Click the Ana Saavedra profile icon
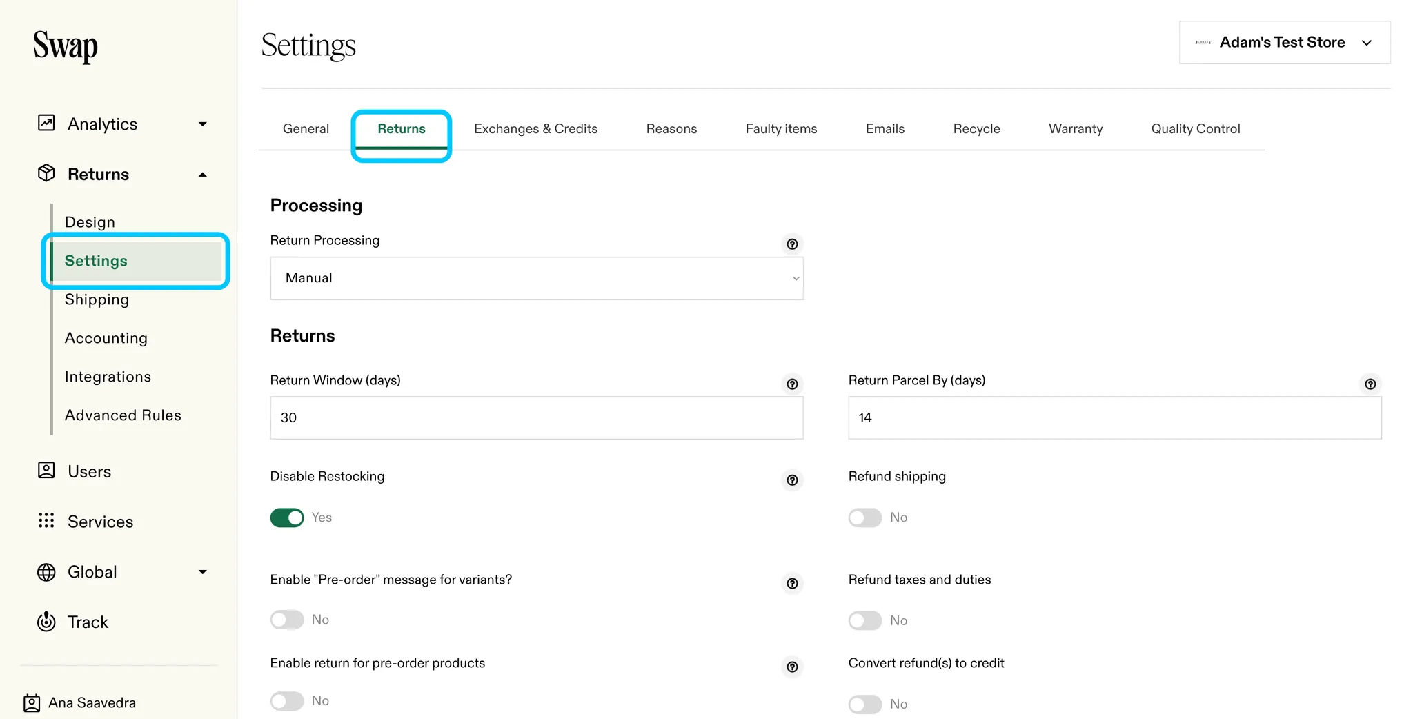This screenshot has width=1413, height=719. [32, 703]
